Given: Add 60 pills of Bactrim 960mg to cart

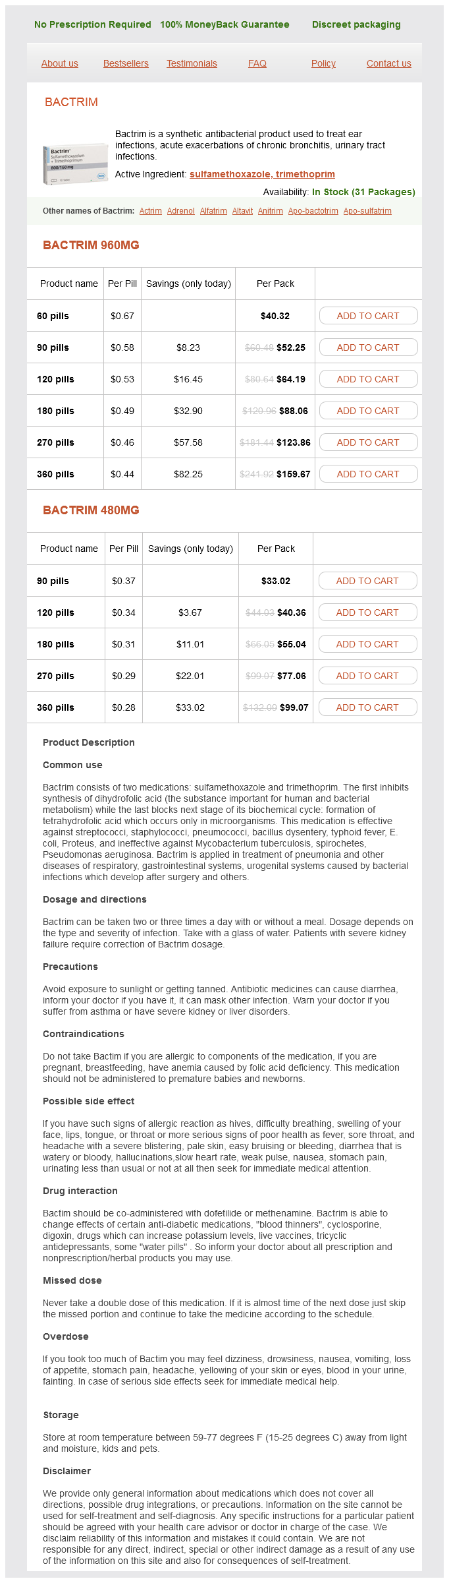Looking at the screenshot, I should [368, 316].
